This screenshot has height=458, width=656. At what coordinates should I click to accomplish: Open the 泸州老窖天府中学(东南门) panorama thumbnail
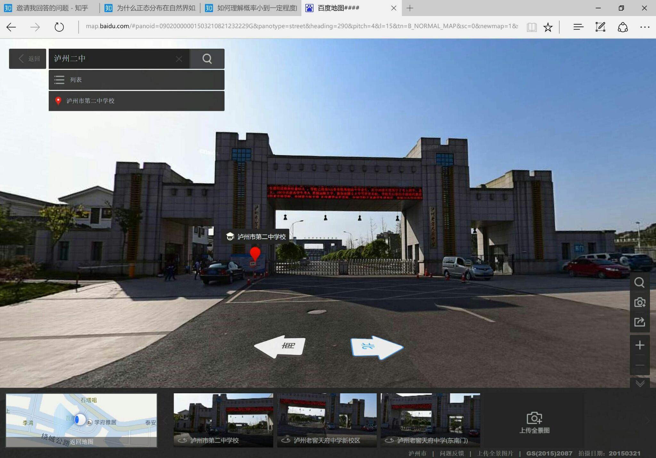(x=430, y=420)
